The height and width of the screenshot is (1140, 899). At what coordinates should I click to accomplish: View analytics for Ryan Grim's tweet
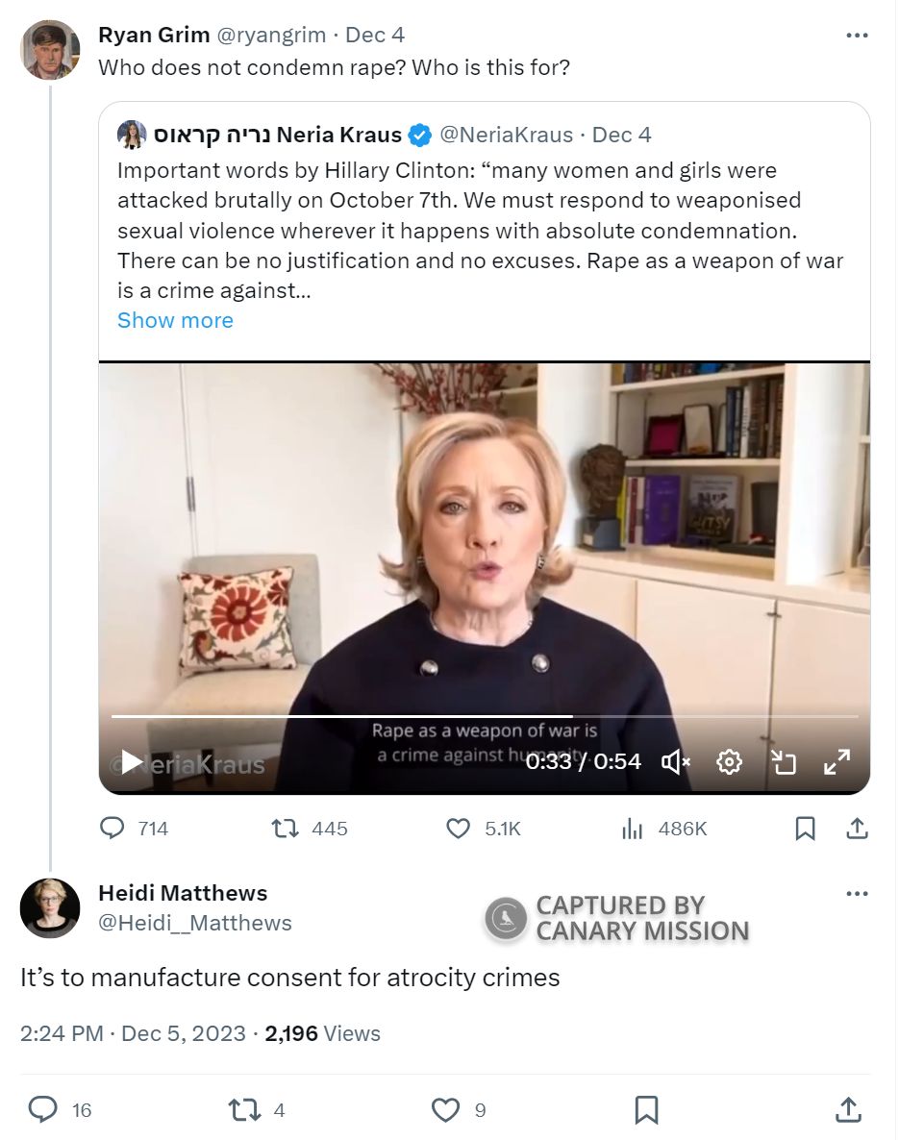[633, 828]
